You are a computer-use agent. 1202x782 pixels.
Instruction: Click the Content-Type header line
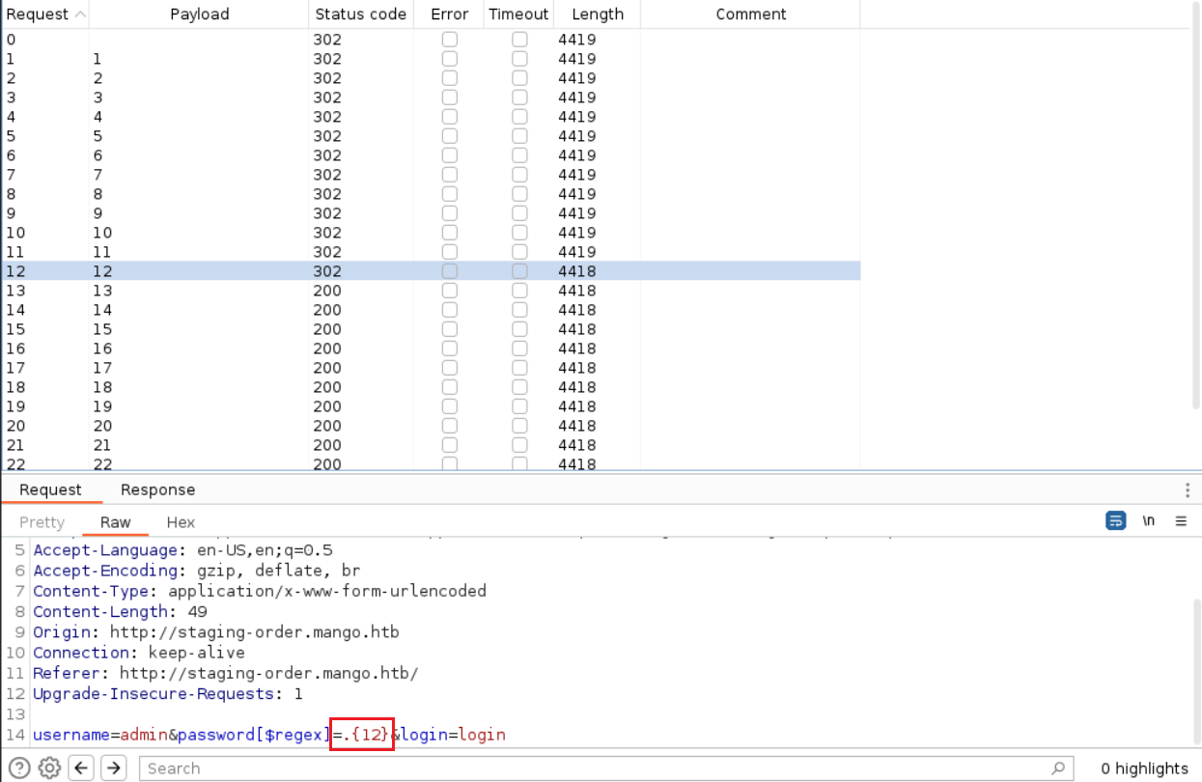coord(260,591)
